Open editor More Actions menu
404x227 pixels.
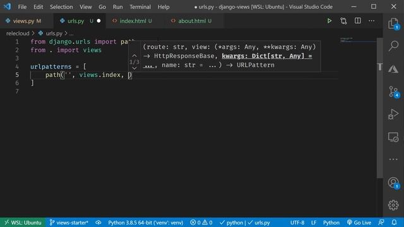pyautogui.click(x=372, y=21)
